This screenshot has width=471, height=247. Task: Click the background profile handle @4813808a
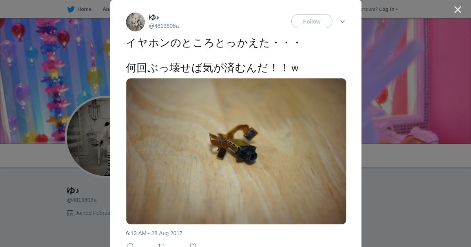(82, 200)
